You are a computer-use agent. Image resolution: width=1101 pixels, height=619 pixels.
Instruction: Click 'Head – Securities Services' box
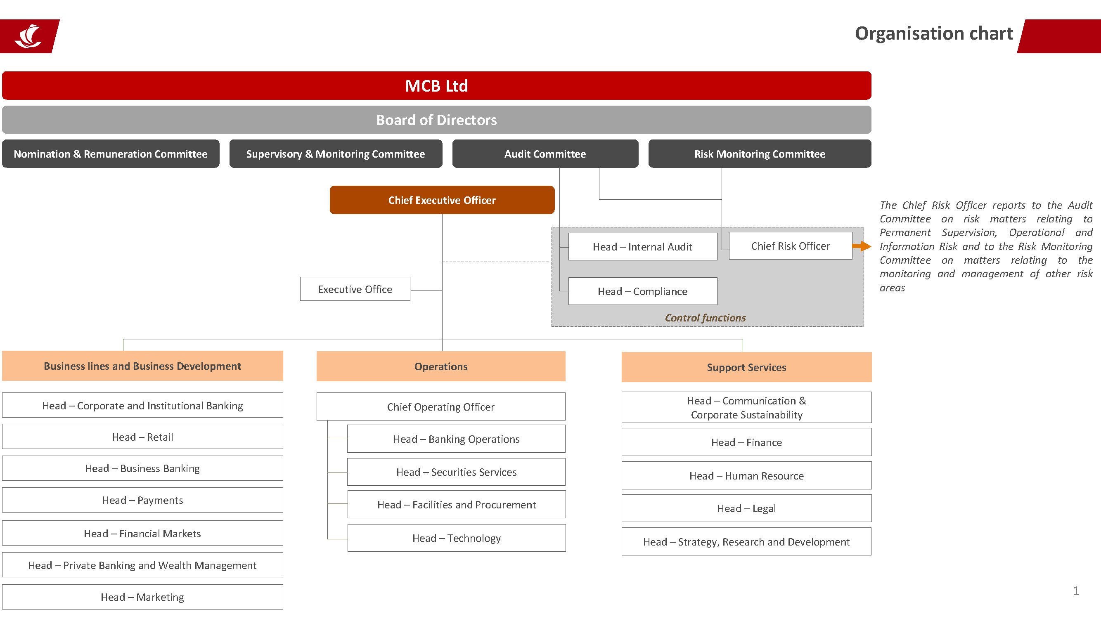click(456, 472)
